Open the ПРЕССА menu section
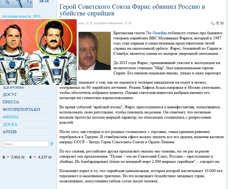Image resolution: width=228 pixels, height=189 pixels. [11, 102]
